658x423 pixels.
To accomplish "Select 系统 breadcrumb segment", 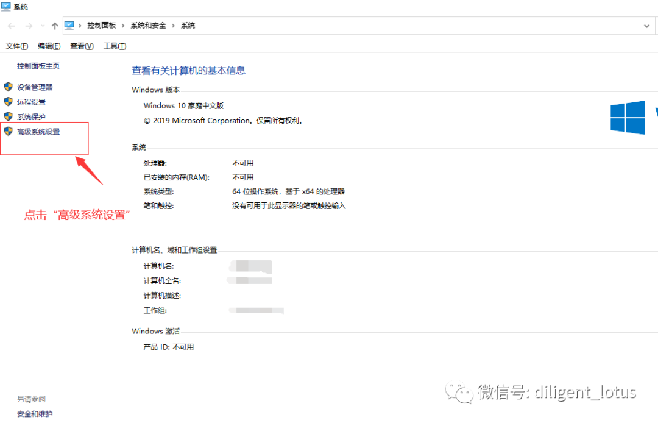I will point(188,26).
